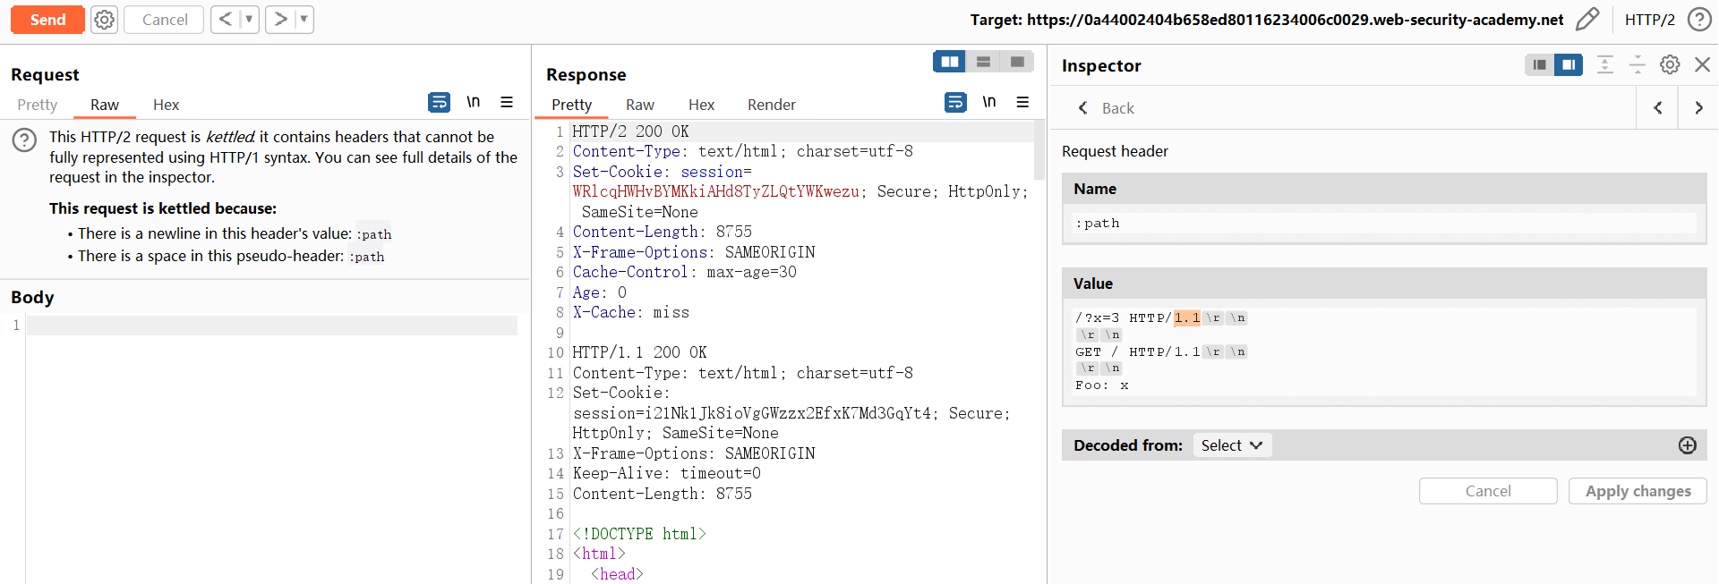This screenshot has width=1719, height=584.
Task: Select side-by-side response layout view
Action: (949, 62)
